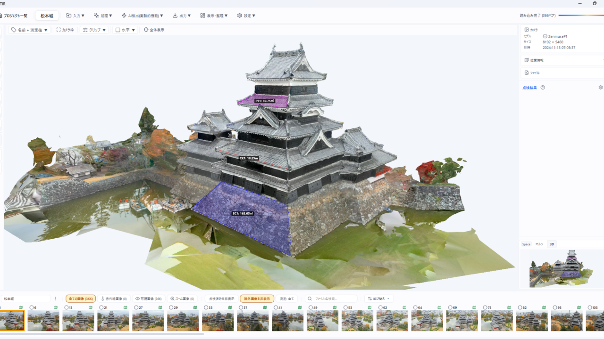Expand the 名前 + 測定値 label dropdown

pyautogui.click(x=30, y=30)
